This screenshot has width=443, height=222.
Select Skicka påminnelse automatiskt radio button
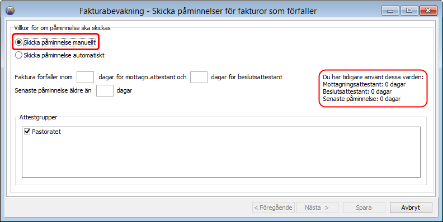tap(18, 55)
